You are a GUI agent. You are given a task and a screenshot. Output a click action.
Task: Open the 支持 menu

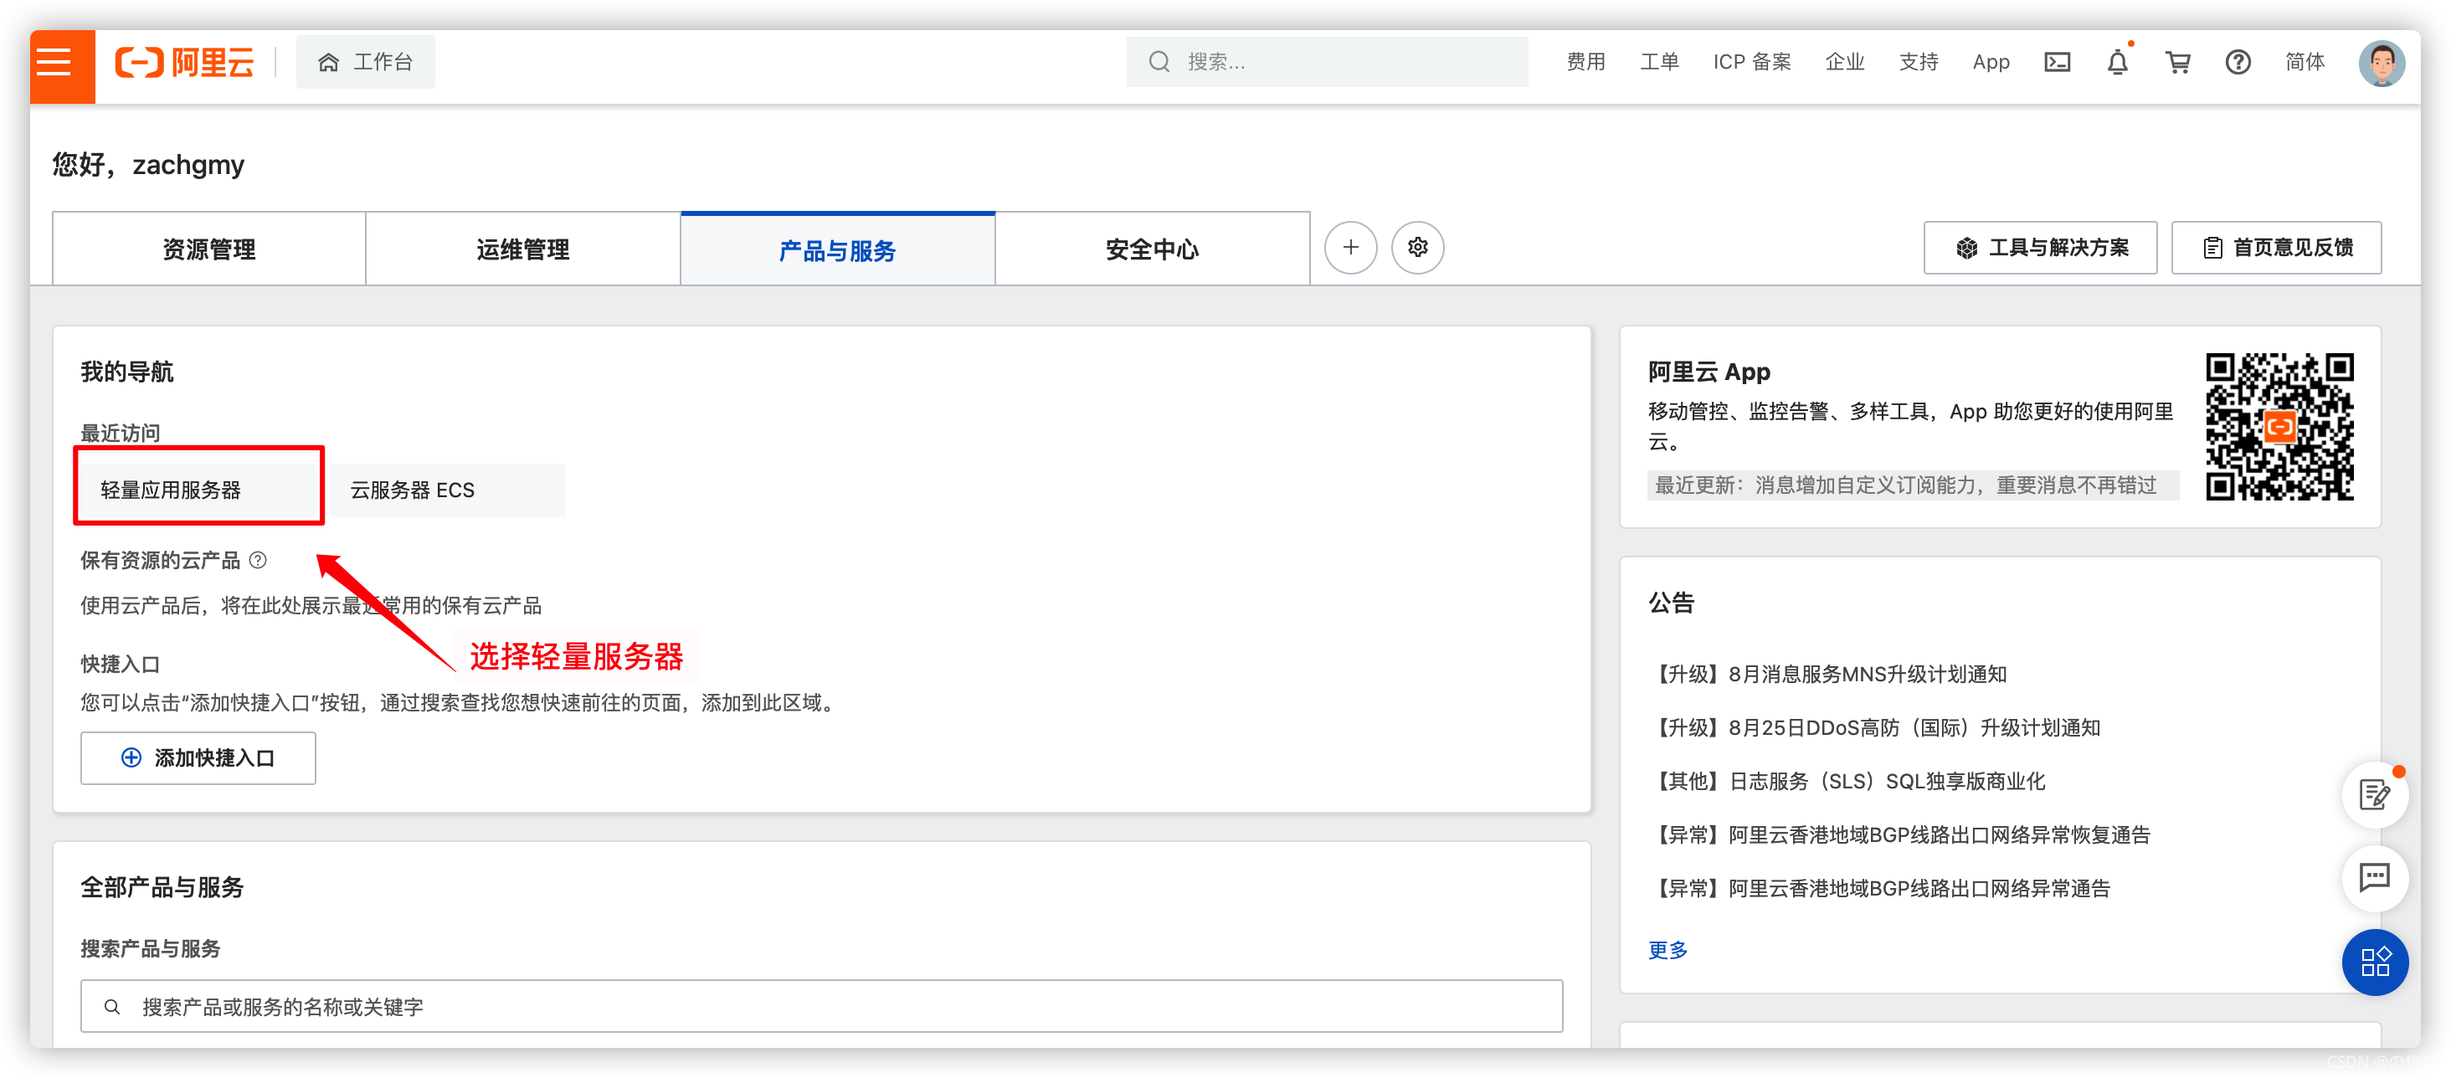click(1918, 63)
